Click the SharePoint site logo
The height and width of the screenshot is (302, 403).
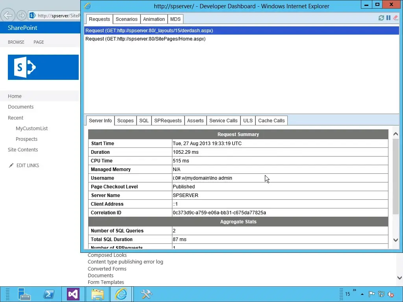coord(43,67)
